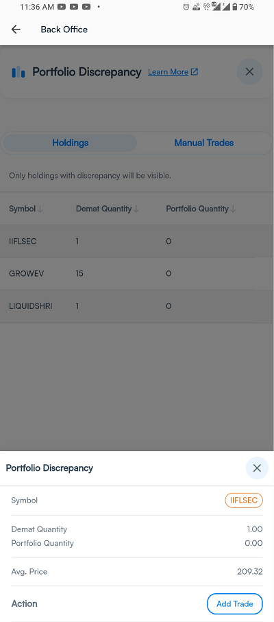Dismiss the Portfolio Discrepancy header card
The height and width of the screenshot is (622, 274).
coord(249,72)
